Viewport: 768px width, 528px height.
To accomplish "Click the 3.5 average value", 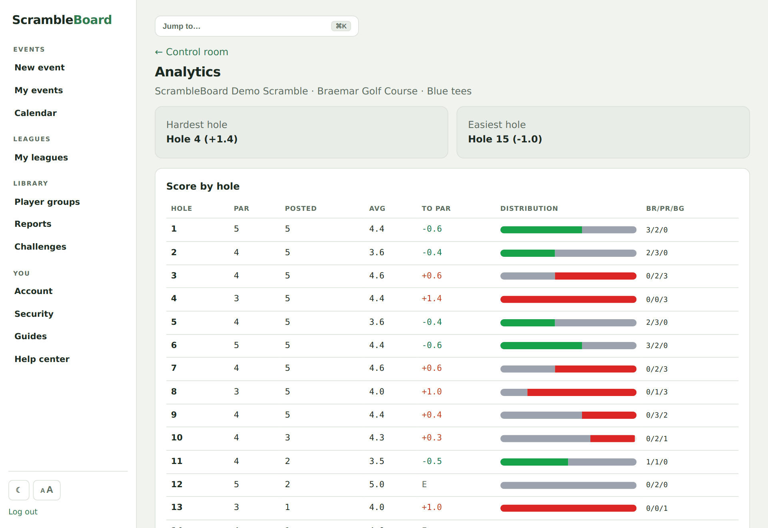I will pos(377,461).
